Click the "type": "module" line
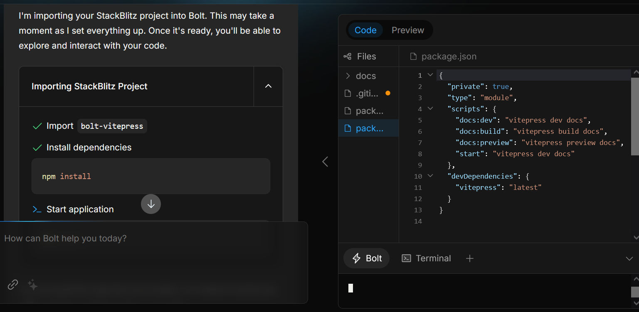The image size is (639, 312). point(482,98)
